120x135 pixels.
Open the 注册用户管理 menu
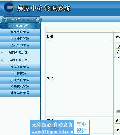coord(20,80)
